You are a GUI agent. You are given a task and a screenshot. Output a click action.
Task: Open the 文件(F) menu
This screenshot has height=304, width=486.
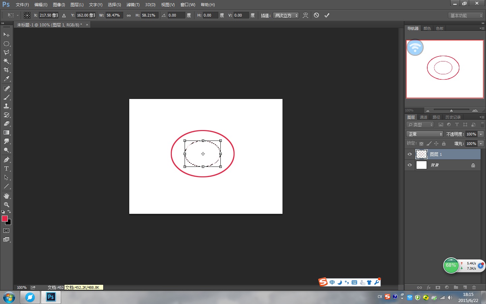tap(22, 5)
